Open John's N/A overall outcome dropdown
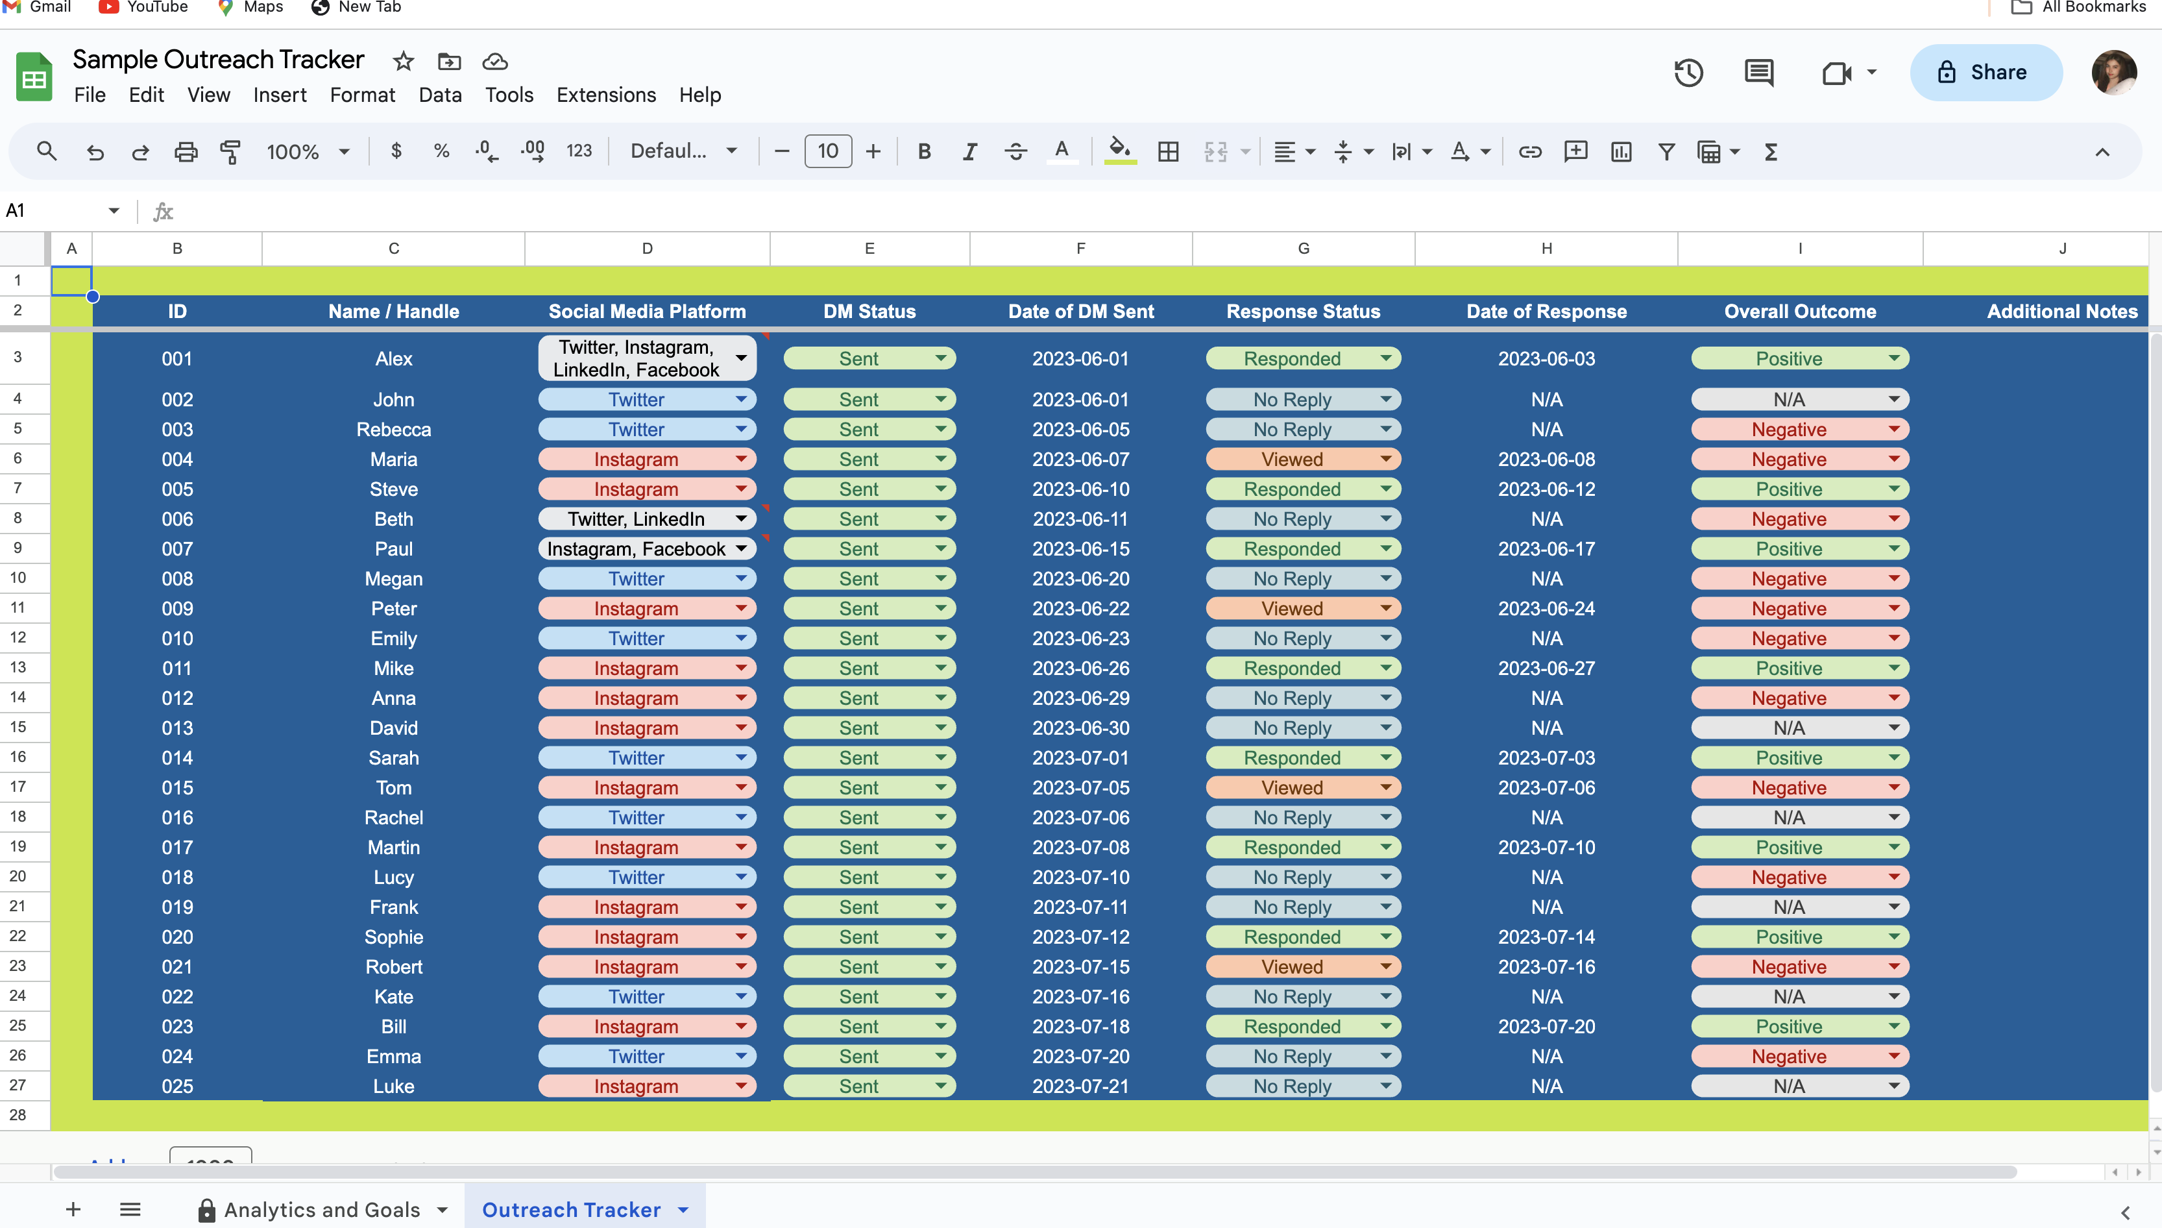 pos(1894,400)
